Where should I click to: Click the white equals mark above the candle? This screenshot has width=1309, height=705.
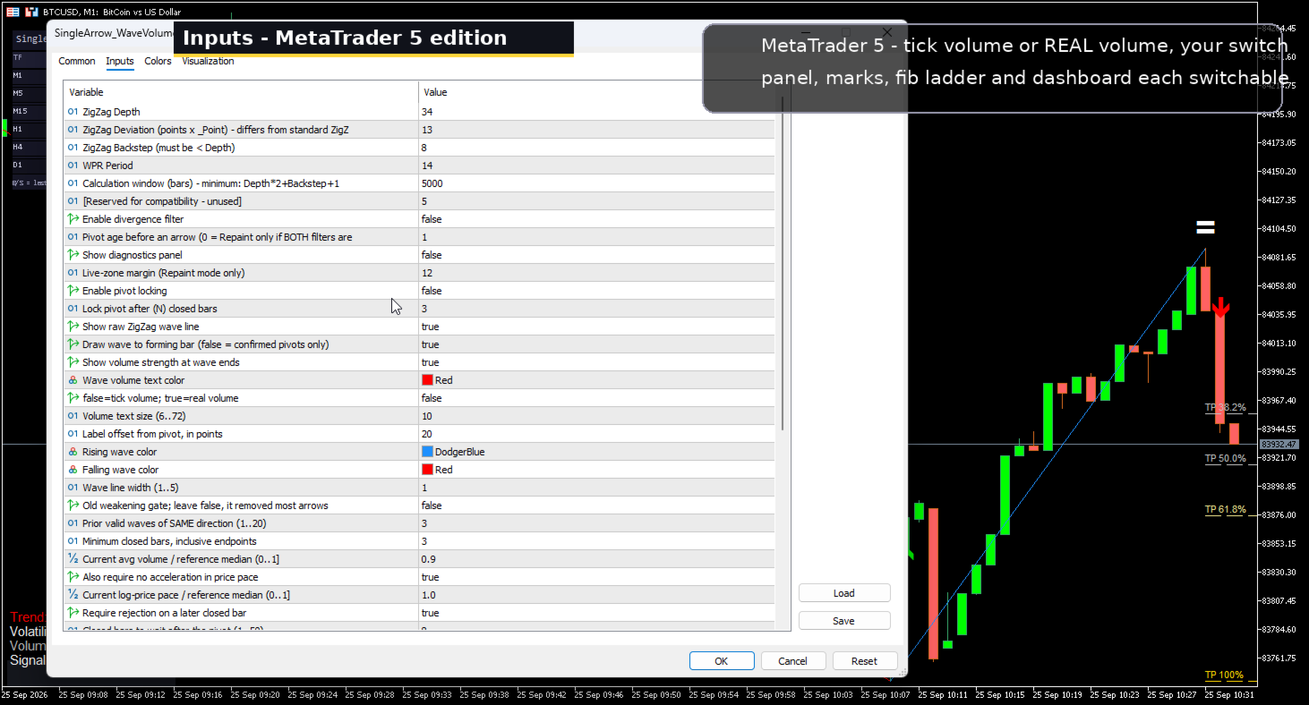pyautogui.click(x=1206, y=227)
